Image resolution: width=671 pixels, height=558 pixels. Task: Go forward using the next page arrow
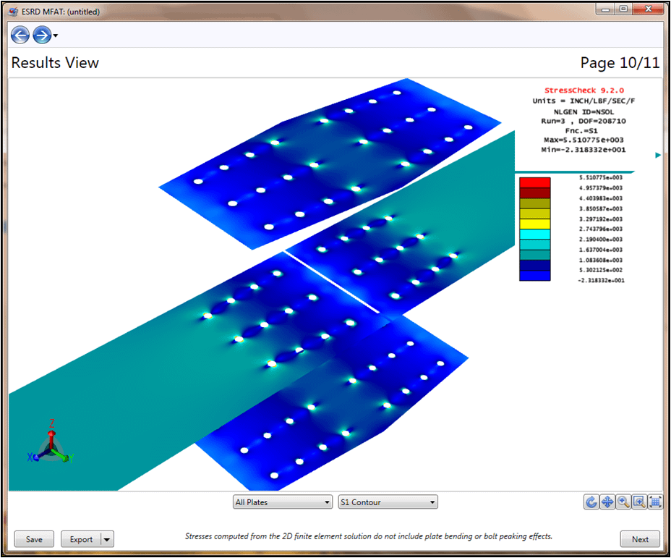pos(41,35)
